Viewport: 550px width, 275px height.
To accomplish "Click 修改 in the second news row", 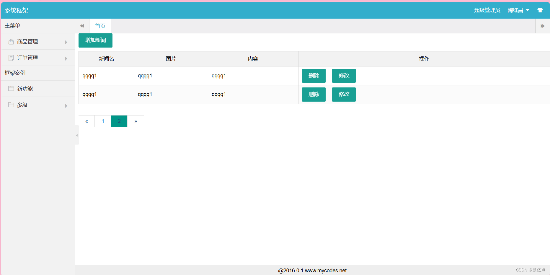I will click(x=344, y=95).
